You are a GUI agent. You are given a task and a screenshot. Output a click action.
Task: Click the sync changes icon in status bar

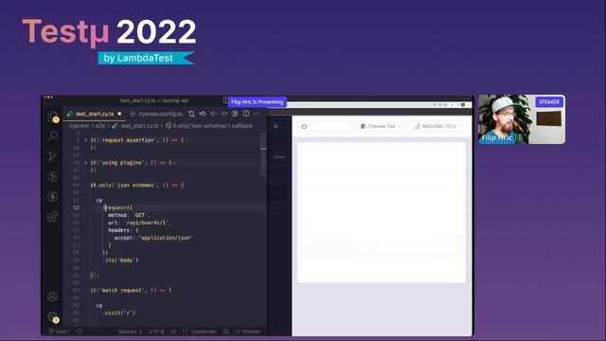[80, 332]
